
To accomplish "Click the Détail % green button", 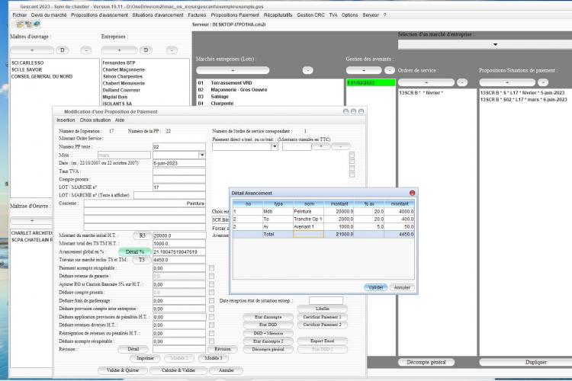I will (134, 252).
